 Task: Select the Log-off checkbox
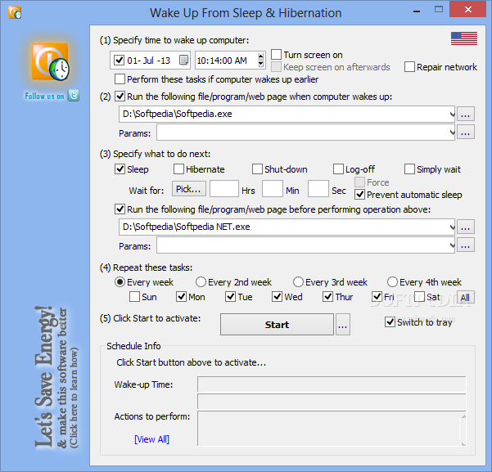(338, 169)
